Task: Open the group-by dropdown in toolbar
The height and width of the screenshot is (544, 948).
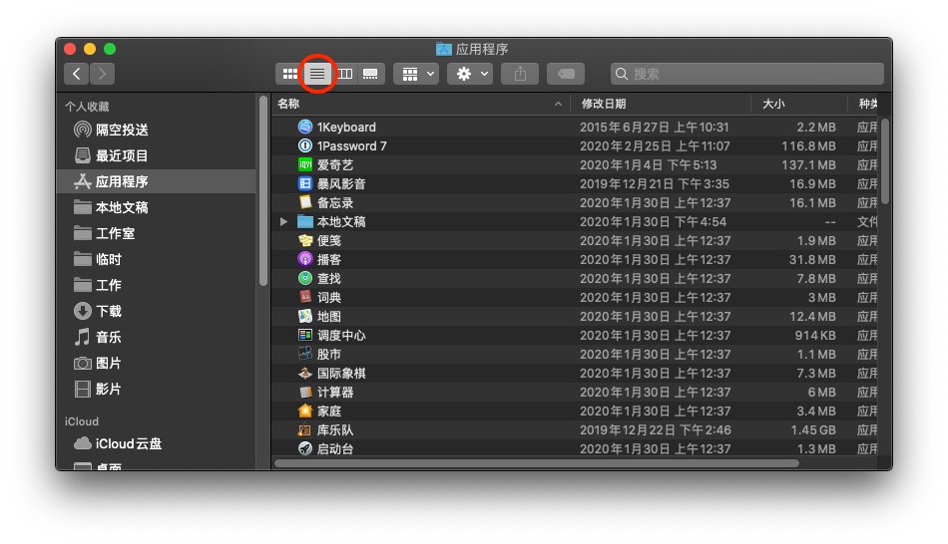Action: coord(416,74)
